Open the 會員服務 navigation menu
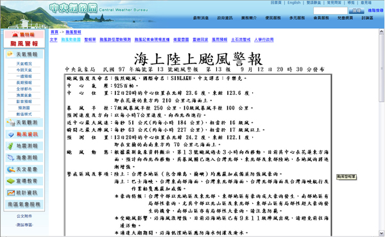Screen dimensions: 385x237 coord(321,18)
